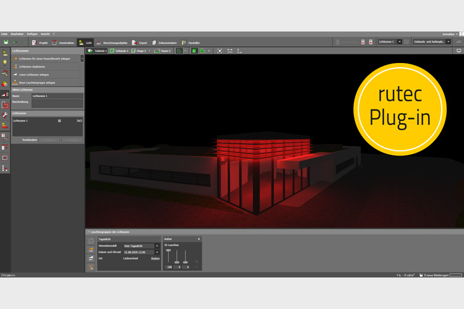The height and width of the screenshot is (309, 464).
Task: Close the Außen luminaire group
Action: [x=199, y=239]
